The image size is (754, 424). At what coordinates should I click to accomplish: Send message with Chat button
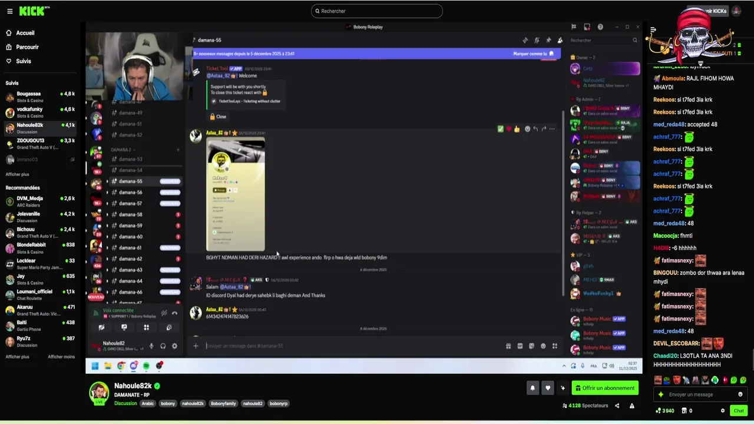[739, 410]
